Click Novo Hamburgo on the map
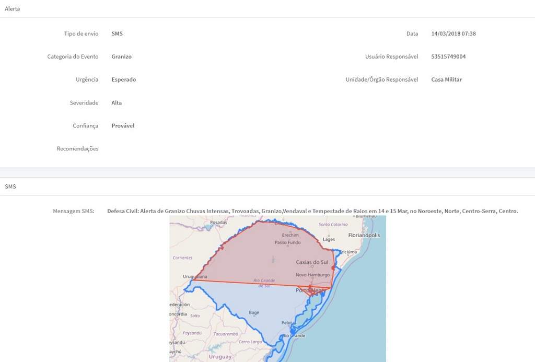Image resolution: width=535 pixels, height=362 pixels. pyautogui.click(x=313, y=275)
